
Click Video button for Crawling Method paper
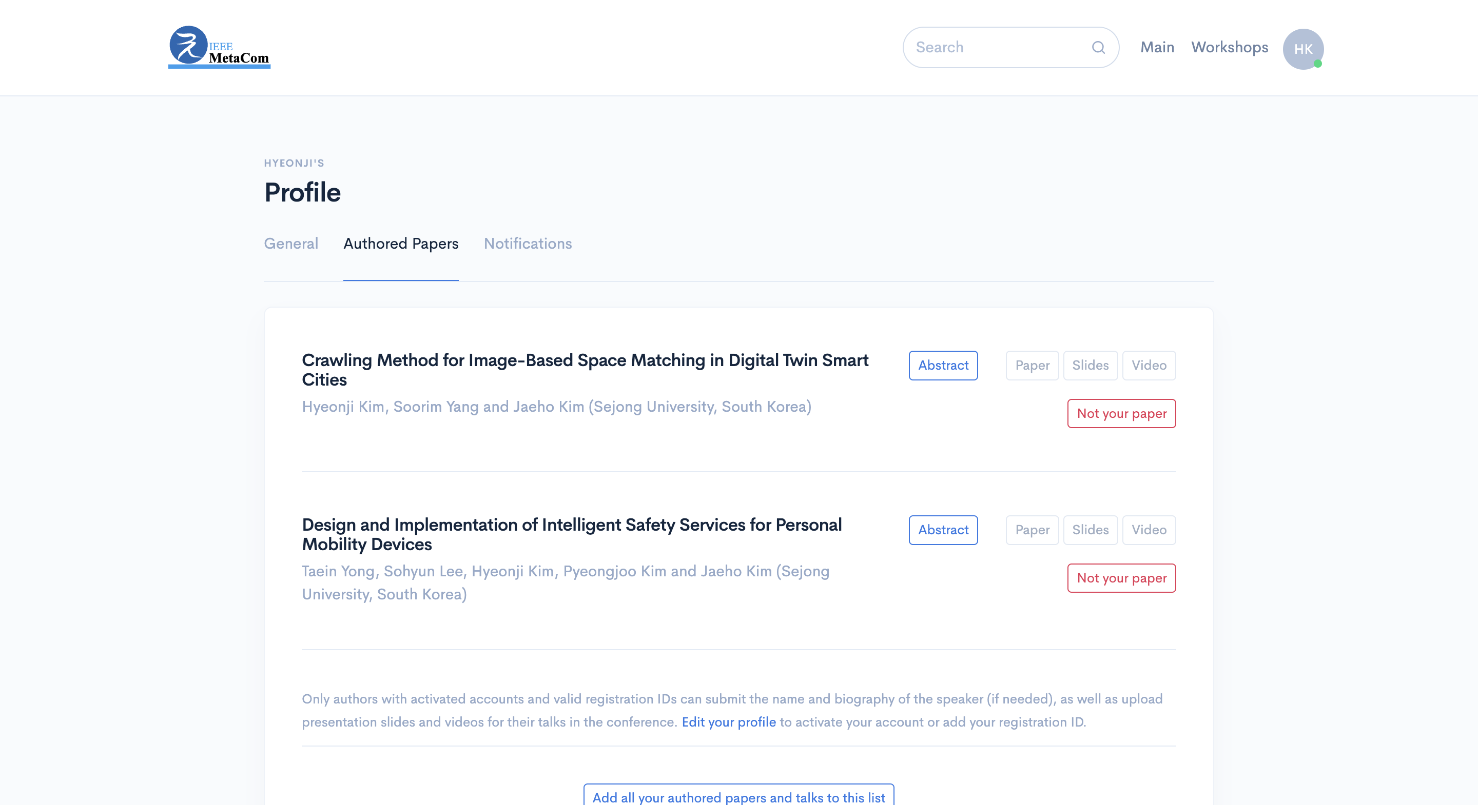click(1149, 365)
